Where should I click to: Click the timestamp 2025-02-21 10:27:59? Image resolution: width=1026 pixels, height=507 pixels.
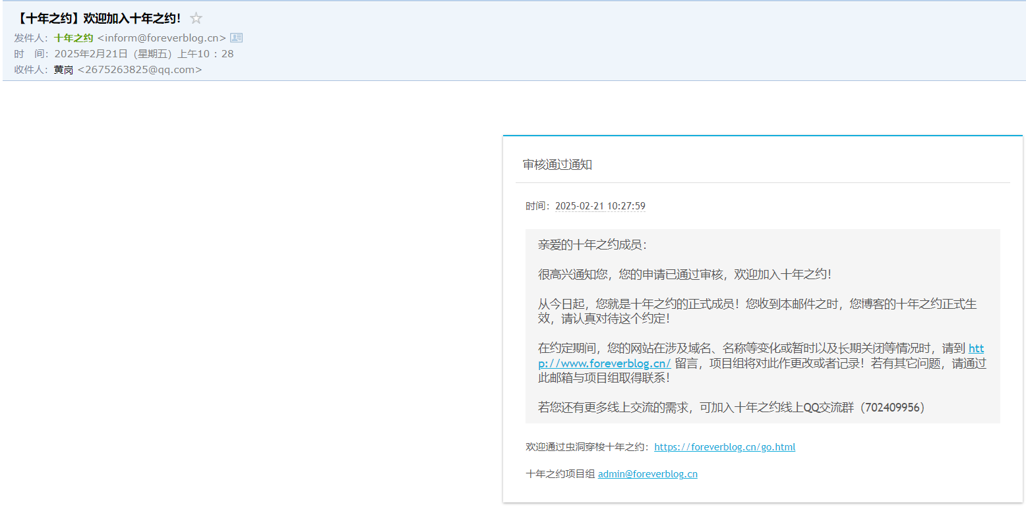coord(600,206)
